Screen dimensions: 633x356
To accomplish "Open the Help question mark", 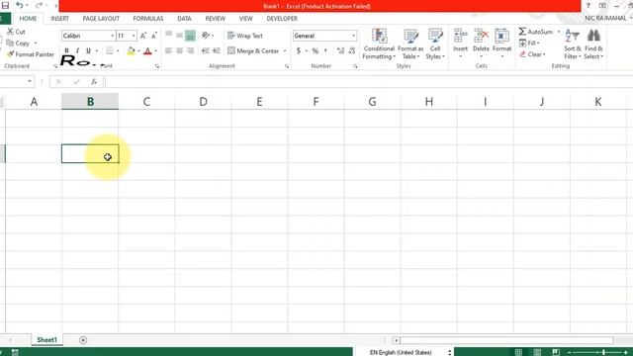I will coord(588,6).
